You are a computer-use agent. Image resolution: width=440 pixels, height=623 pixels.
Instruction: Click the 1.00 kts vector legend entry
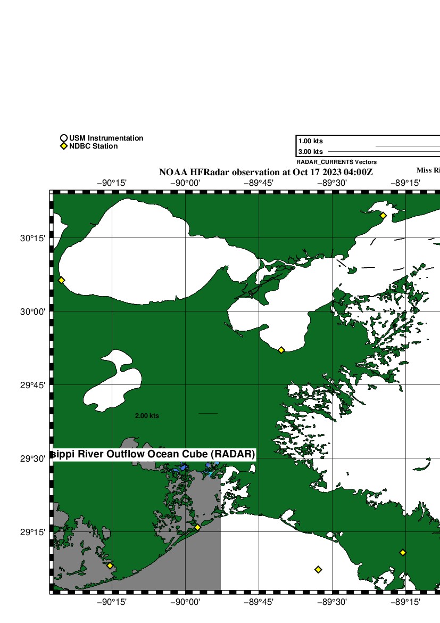point(311,141)
